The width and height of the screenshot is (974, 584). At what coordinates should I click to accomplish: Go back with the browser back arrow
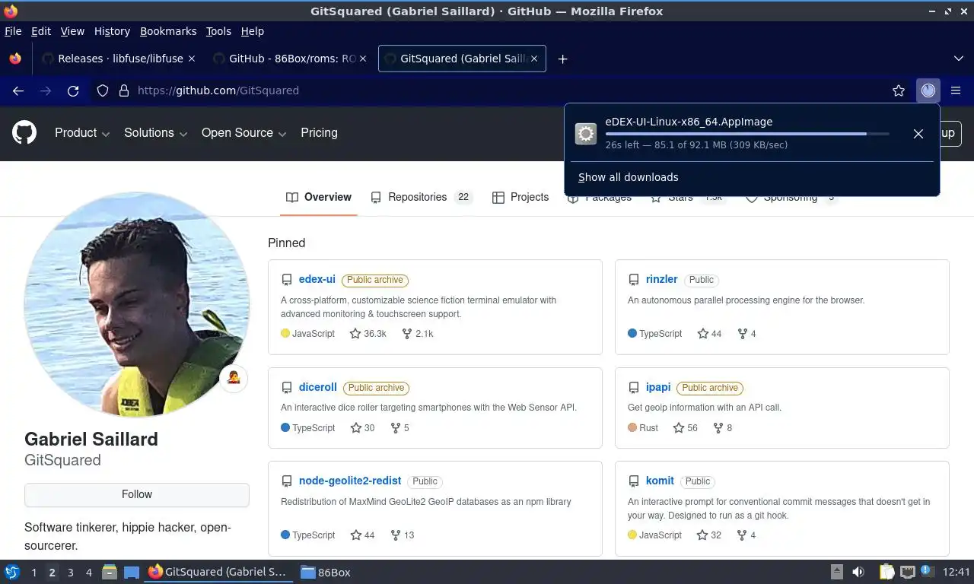(x=18, y=90)
